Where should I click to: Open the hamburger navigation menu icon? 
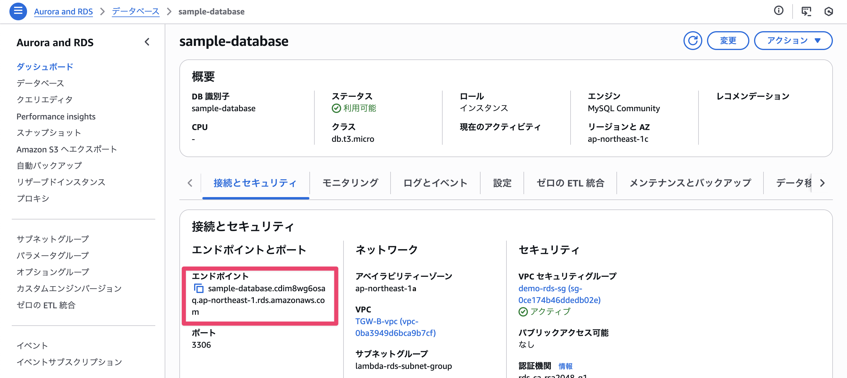pos(18,11)
